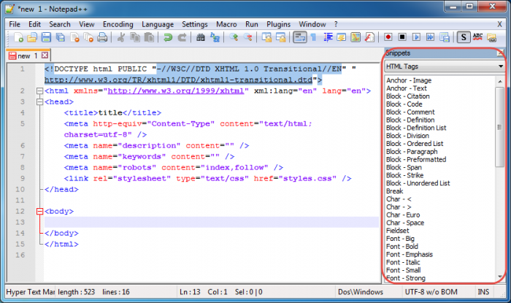Insert the Anchor - Image snippet
Image resolution: width=511 pixels, height=303 pixels.
[x=409, y=80]
